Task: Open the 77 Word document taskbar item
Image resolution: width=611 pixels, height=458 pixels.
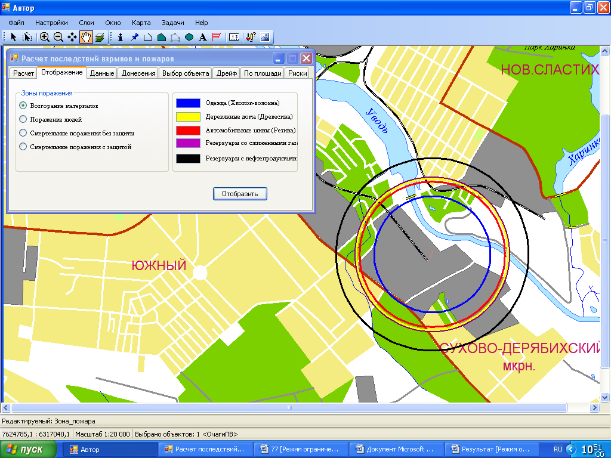Action: coord(301,450)
